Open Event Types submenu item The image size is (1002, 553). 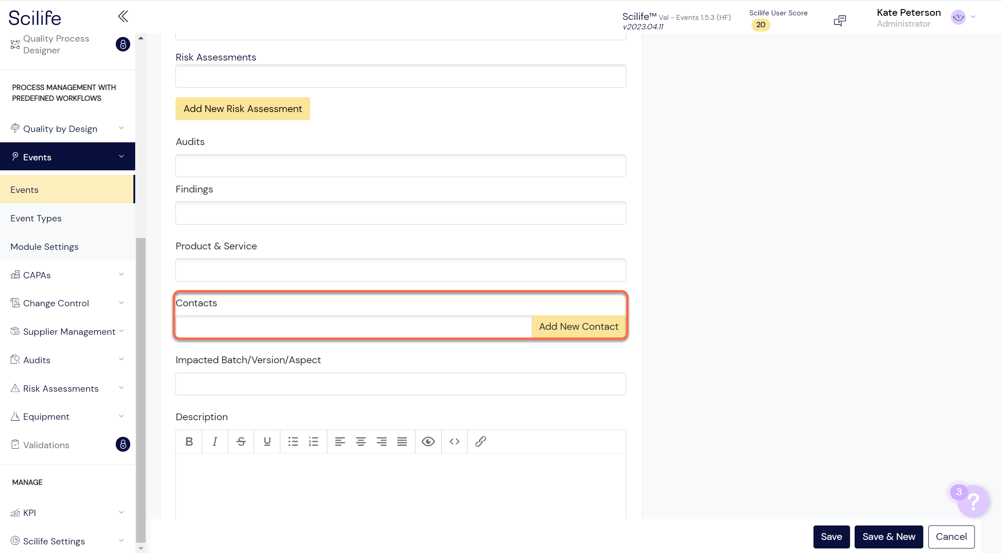[36, 218]
